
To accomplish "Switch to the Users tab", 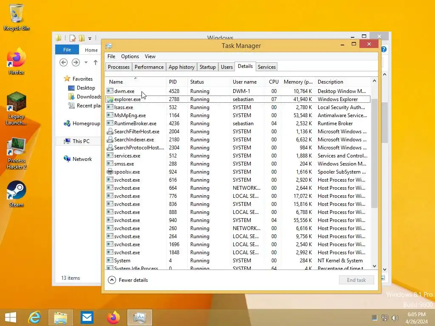I will click(x=227, y=67).
